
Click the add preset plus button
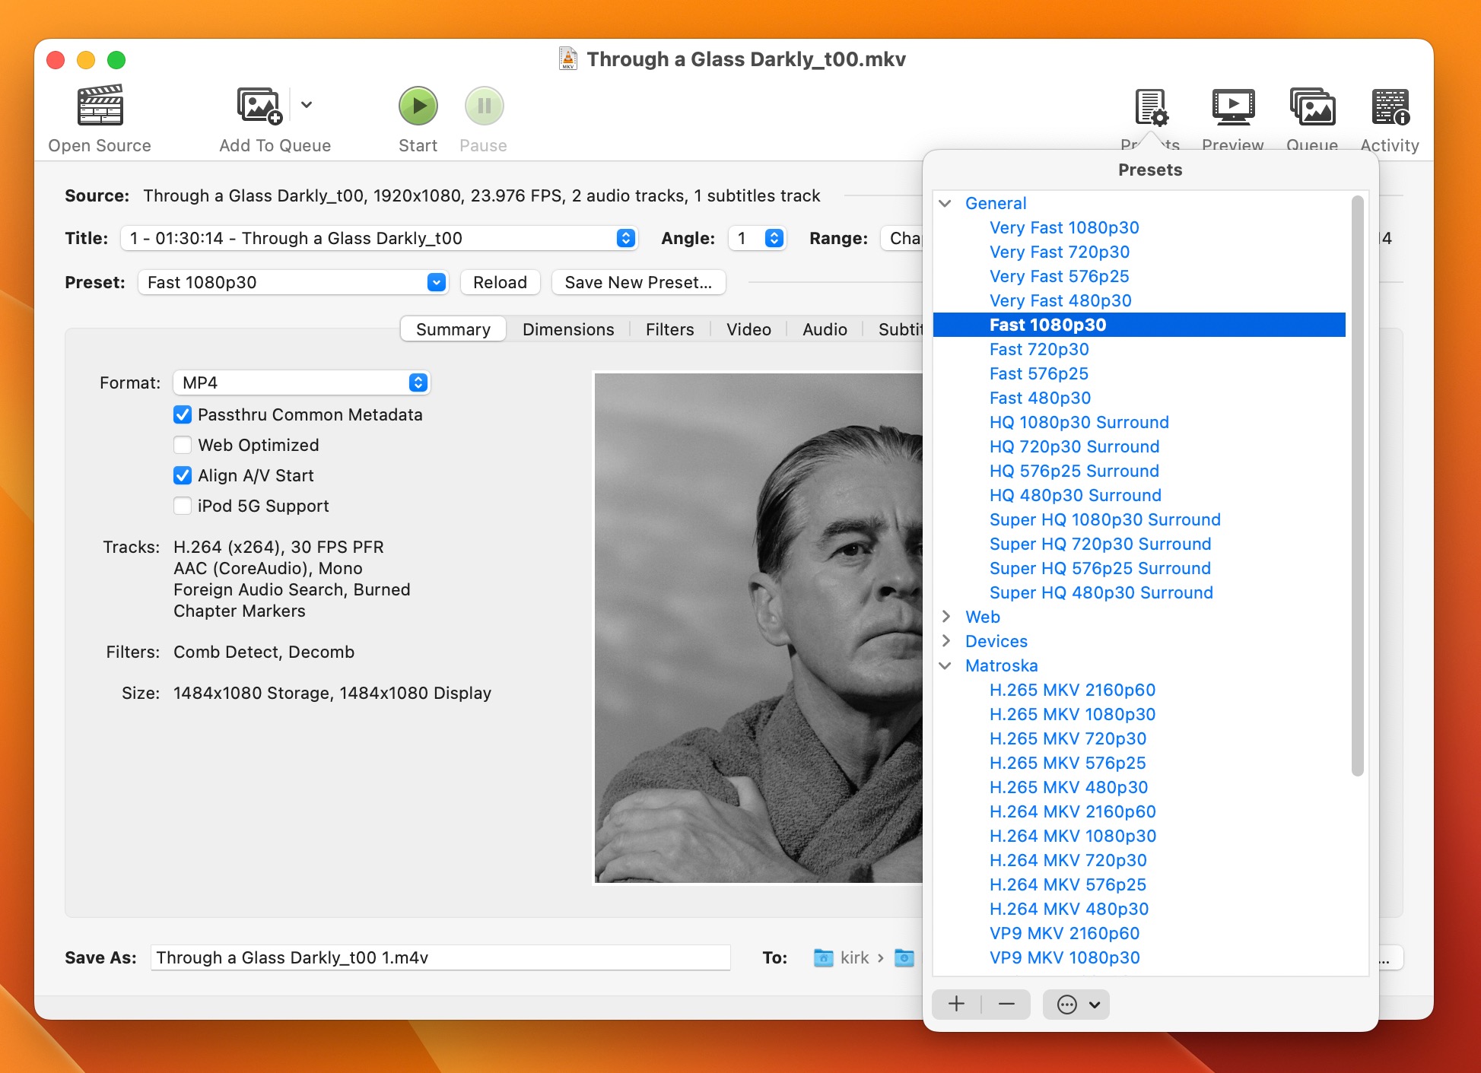(956, 1004)
